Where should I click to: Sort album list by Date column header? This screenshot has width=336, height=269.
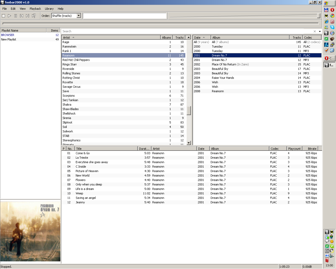[x=202, y=38]
